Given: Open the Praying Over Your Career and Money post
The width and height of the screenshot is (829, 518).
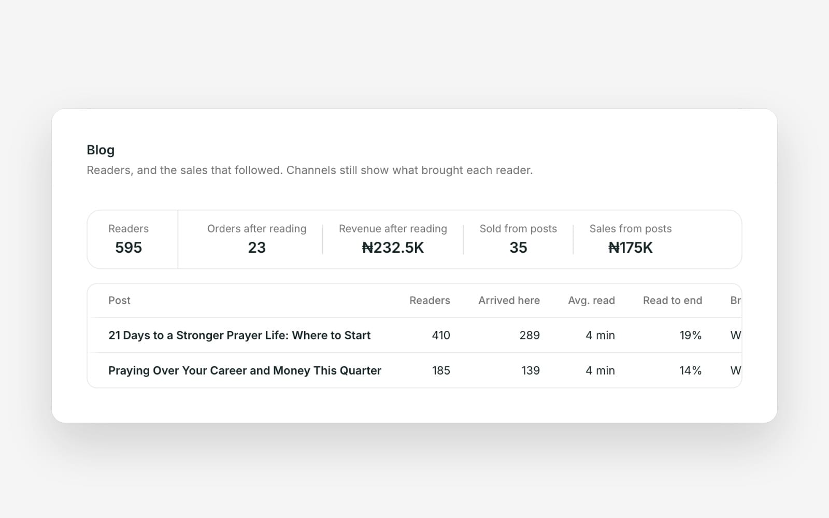Looking at the screenshot, I should coord(245,370).
